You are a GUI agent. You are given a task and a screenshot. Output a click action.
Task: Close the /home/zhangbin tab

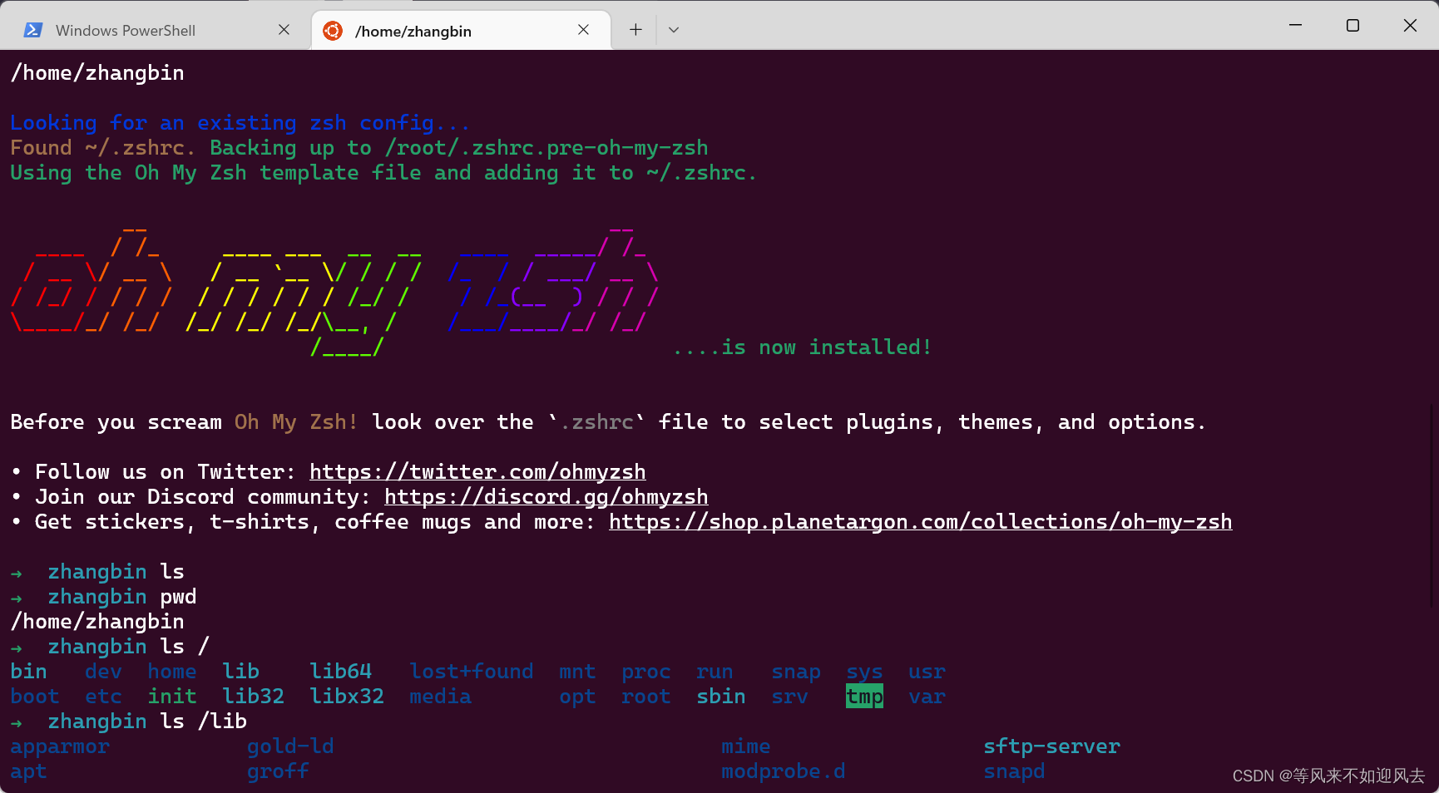click(x=583, y=29)
